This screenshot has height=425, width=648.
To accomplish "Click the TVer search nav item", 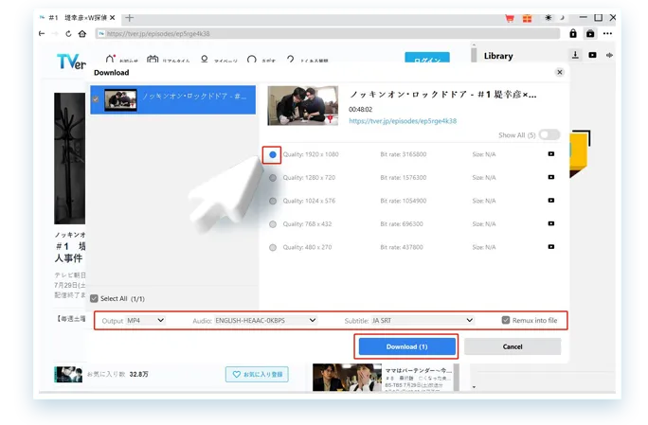I will (x=261, y=60).
